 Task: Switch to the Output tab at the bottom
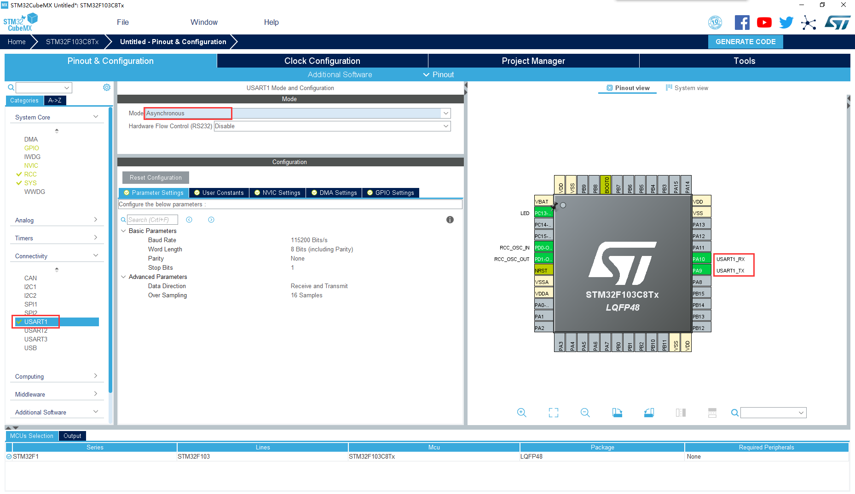[x=72, y=436]
